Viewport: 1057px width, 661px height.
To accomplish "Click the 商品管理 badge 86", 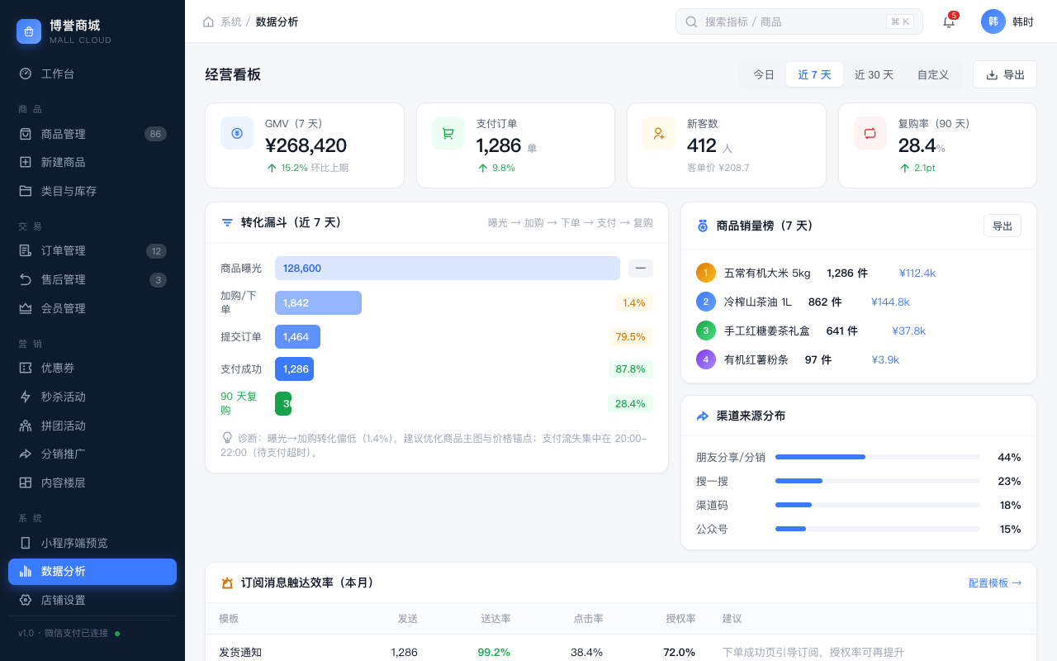I will tap(155, 134).
